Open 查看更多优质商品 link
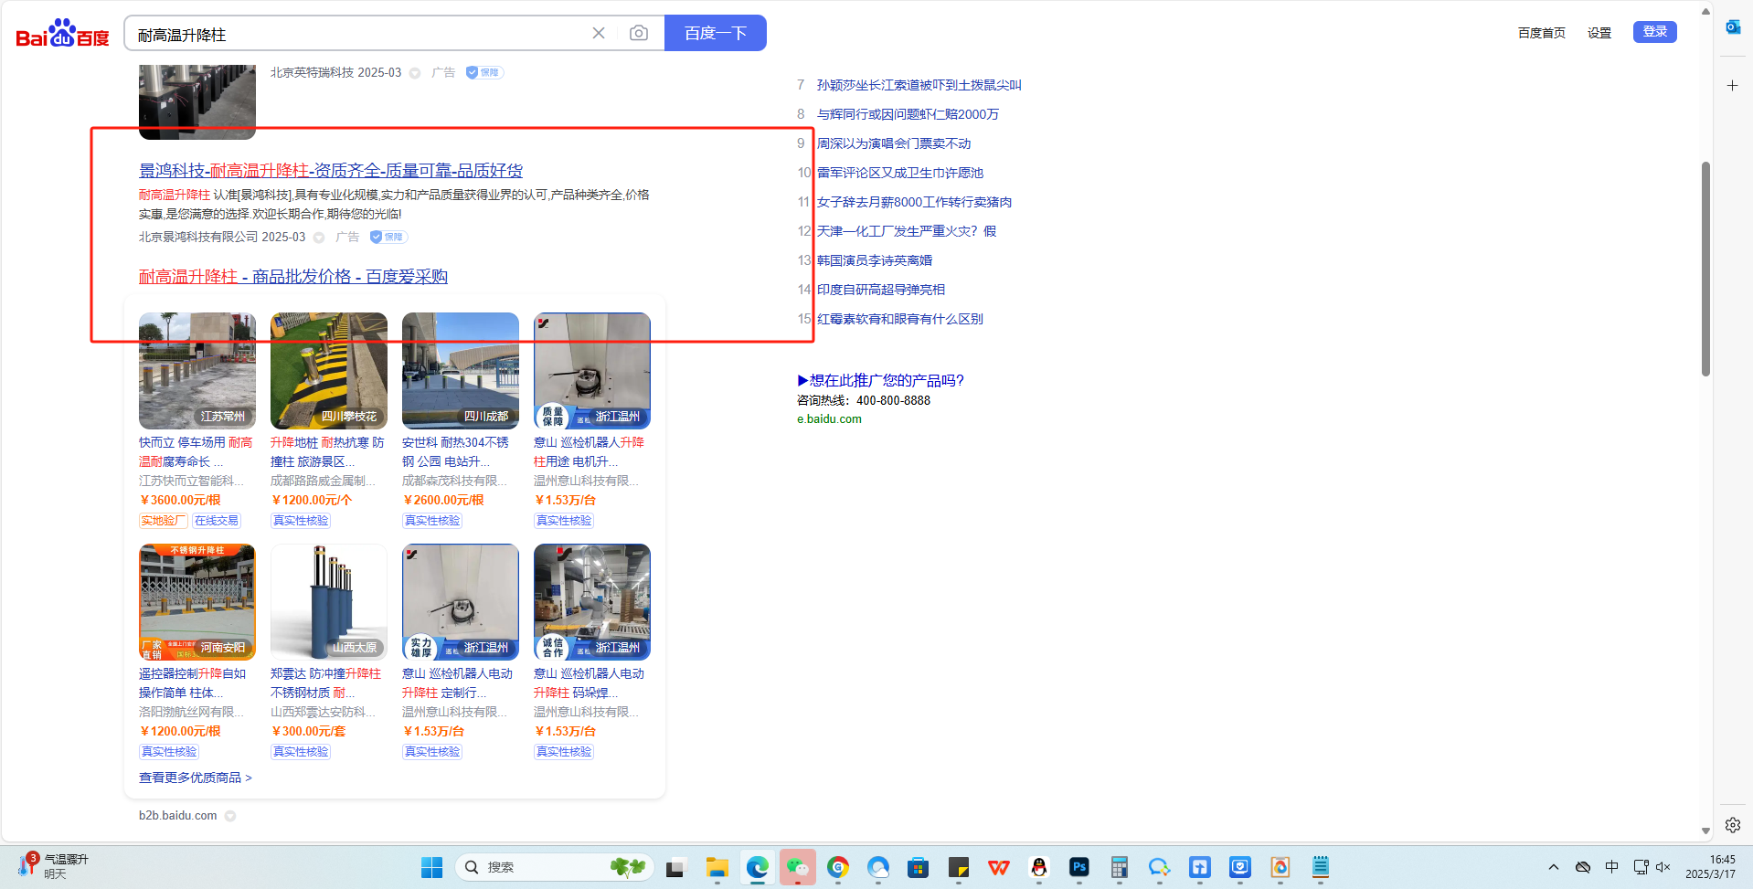 196,778
